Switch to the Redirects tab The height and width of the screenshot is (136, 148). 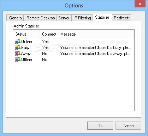[122, 18]
